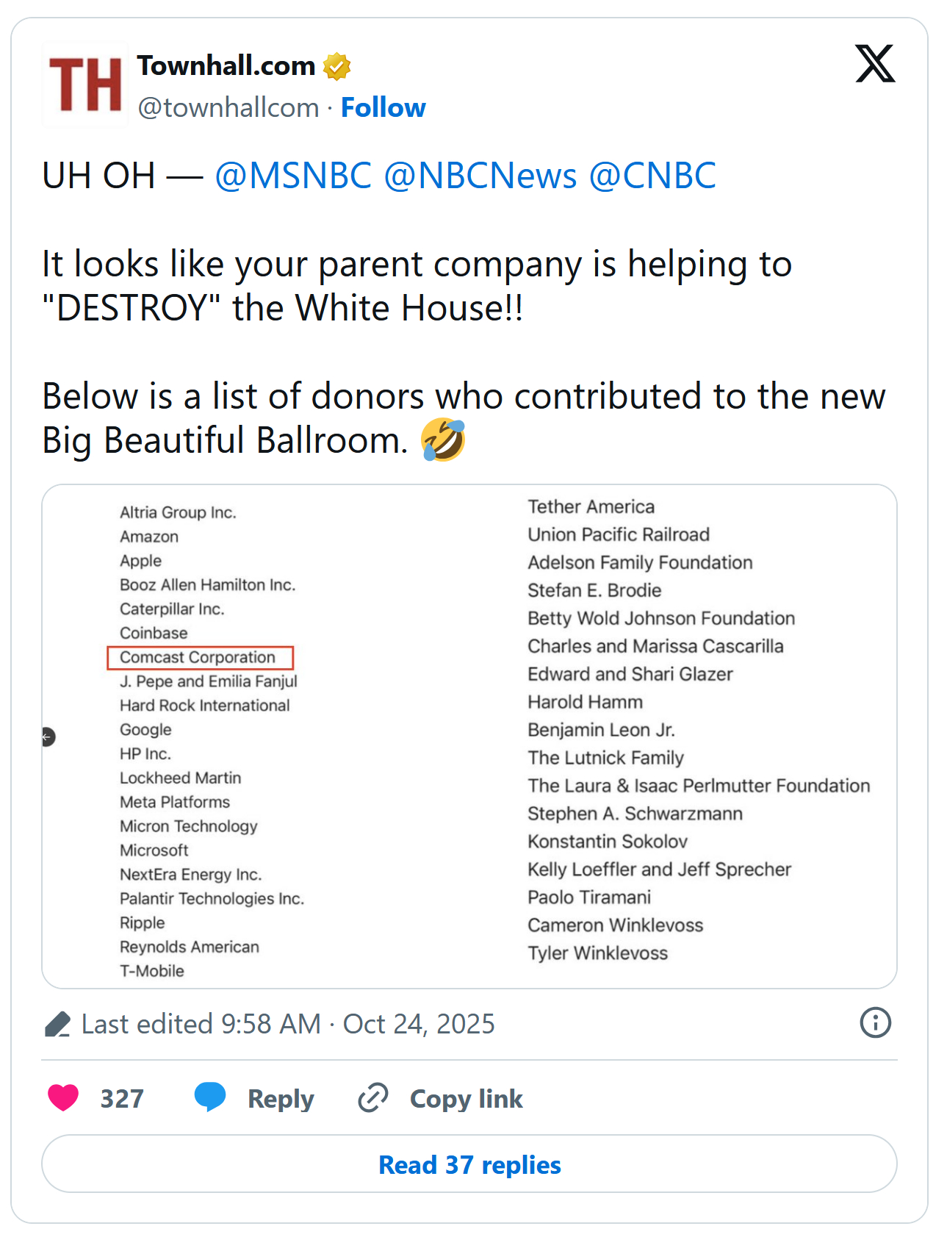Open the @NBCNews mention link
947x1240 pixels.
(480, 176)
